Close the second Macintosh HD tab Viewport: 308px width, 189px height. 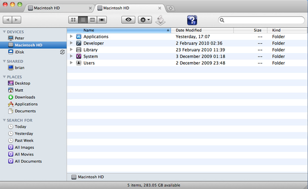[159, 8]
